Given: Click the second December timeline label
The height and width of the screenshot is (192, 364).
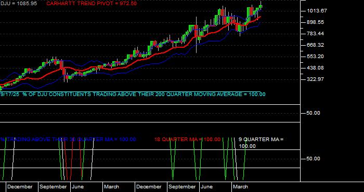Looking at the screenshot, I should [x=149, y=187].
